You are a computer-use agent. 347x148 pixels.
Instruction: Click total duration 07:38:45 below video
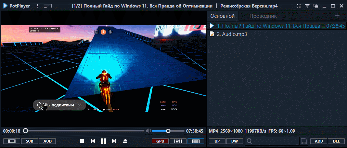[194, 131]
